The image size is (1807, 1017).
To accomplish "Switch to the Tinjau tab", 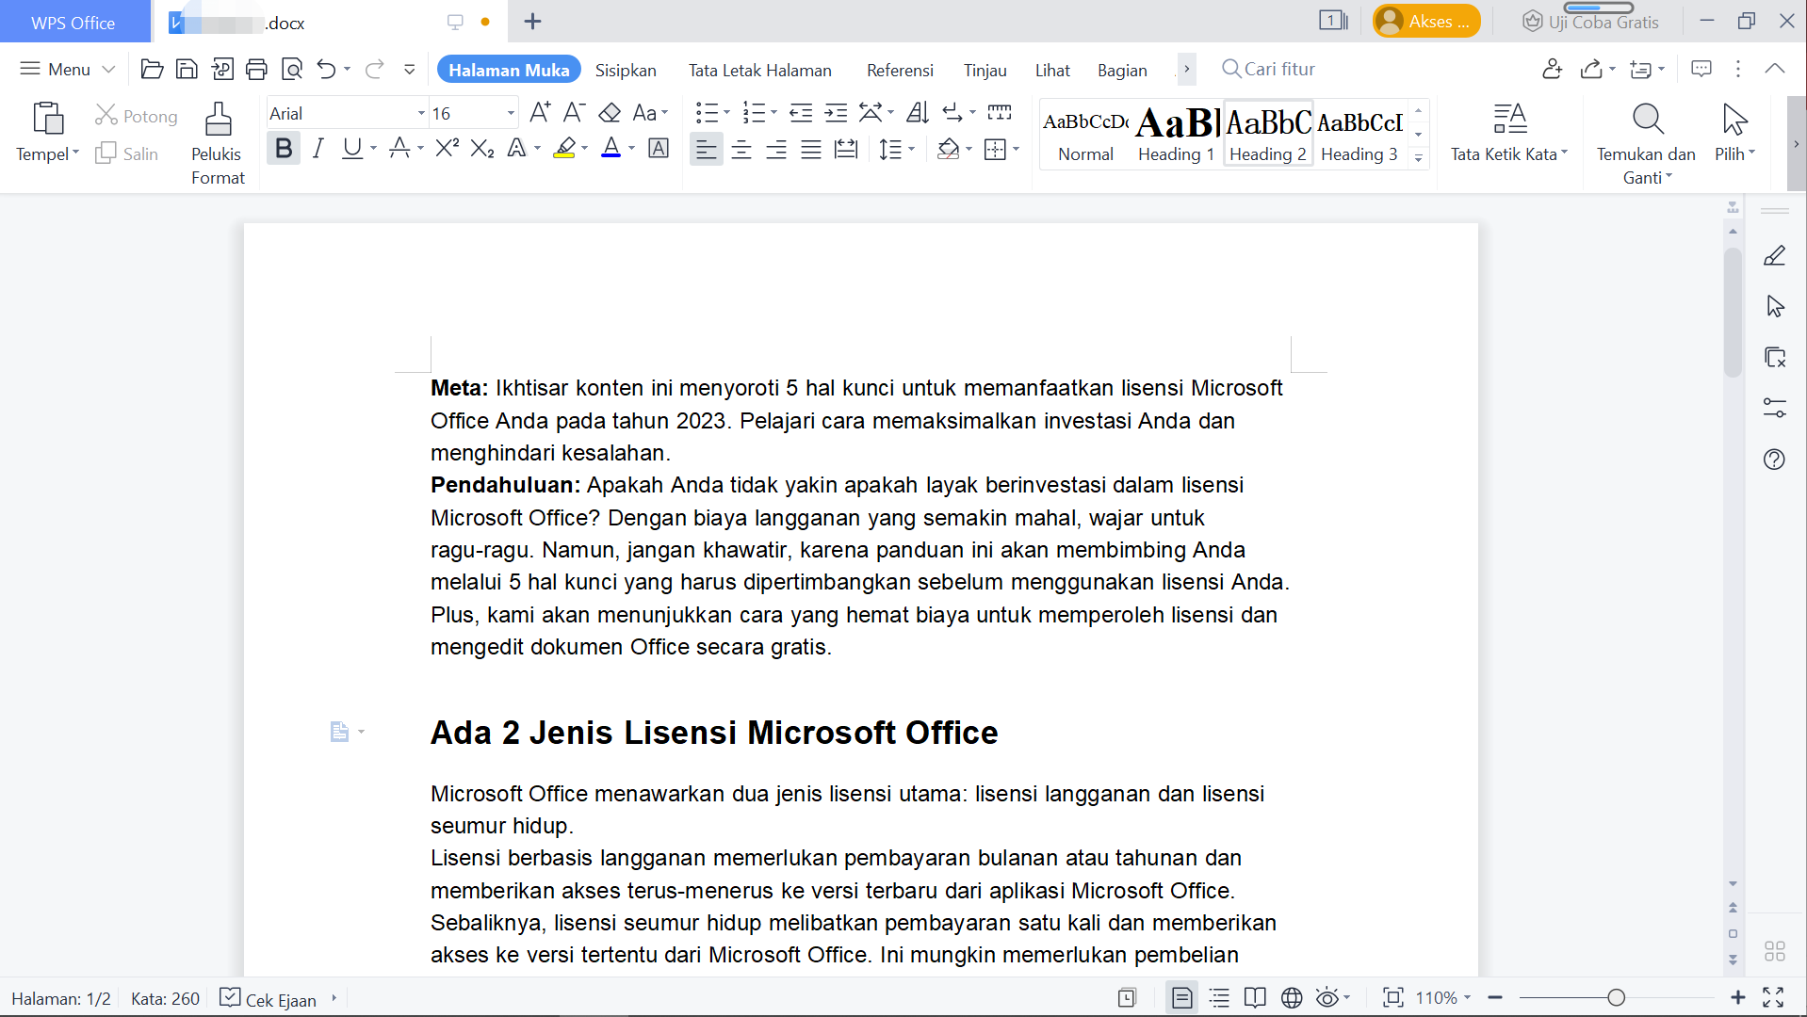I will tap(985, 70).
